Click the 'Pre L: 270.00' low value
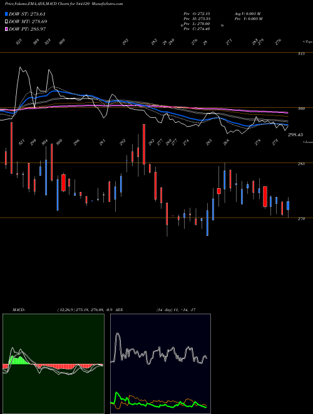This screenshot has width=313, height=414. 197,23
